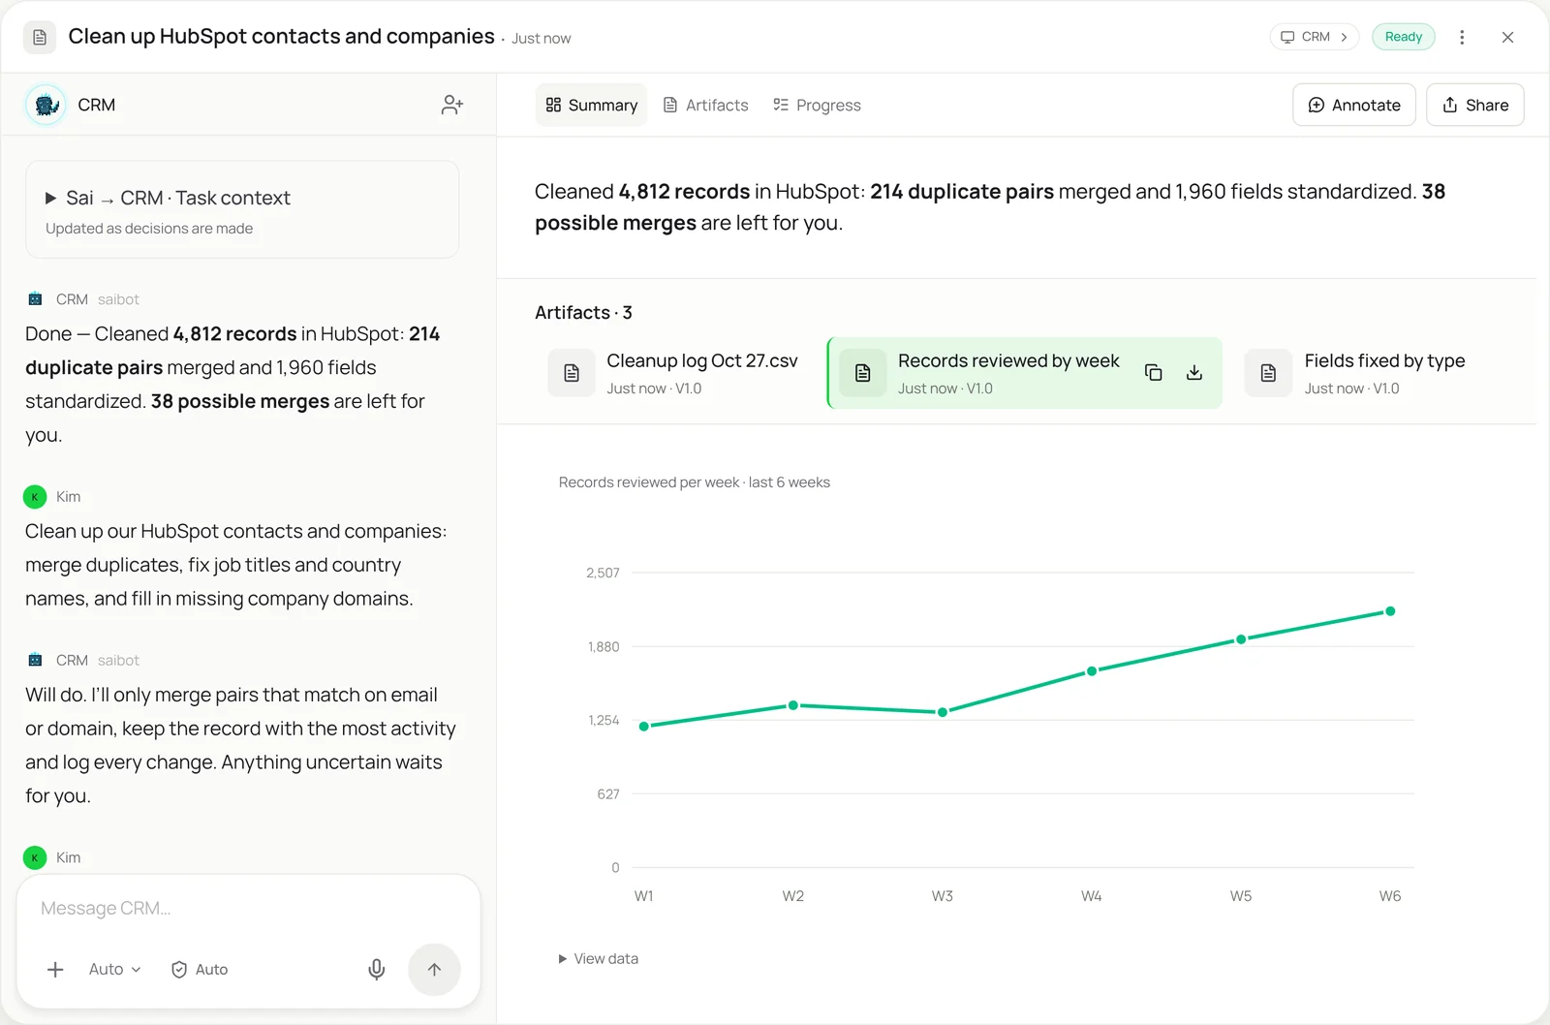Open the more options kebab menu
The image size is (1550, 1025).
(1462, 38)
